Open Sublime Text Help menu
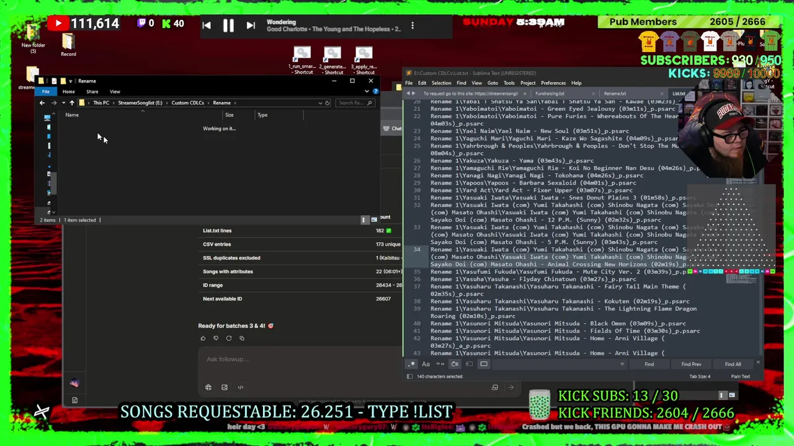 pyautogui.click(x=576, y=83)
